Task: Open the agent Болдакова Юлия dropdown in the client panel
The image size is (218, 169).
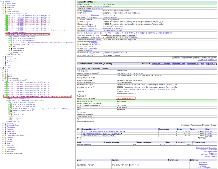Action: (118, 17)
